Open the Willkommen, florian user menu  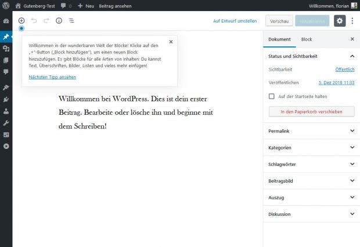tap(329, 6)
